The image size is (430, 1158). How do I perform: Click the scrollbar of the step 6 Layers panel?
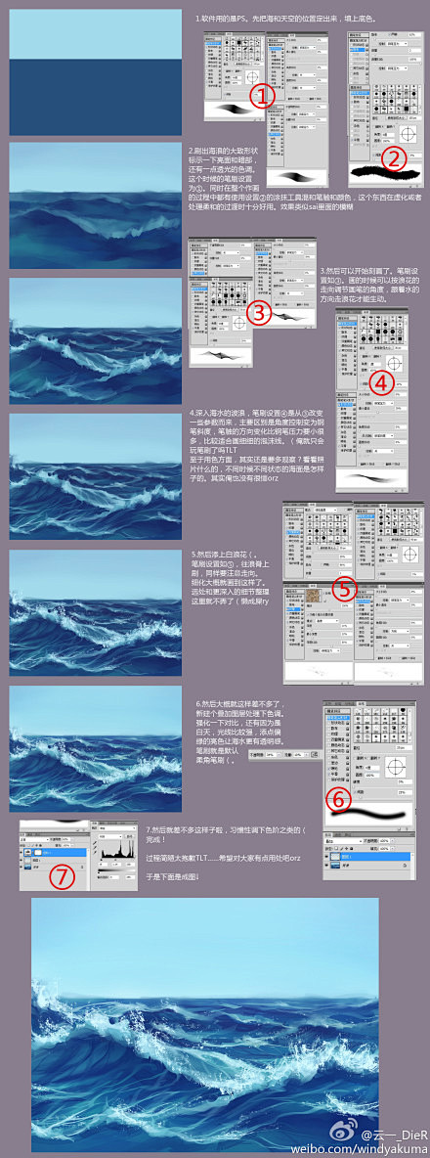413,866
